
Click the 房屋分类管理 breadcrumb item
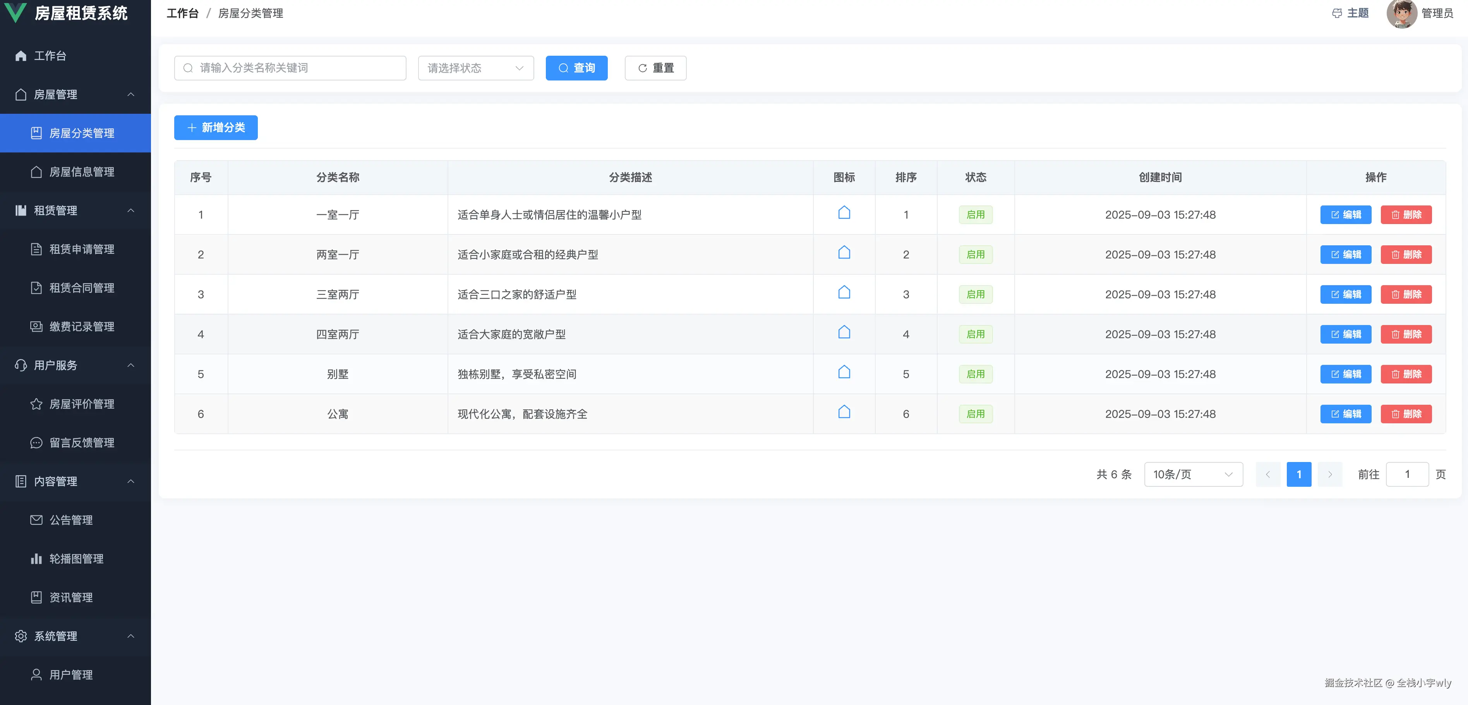coord(250,13)
